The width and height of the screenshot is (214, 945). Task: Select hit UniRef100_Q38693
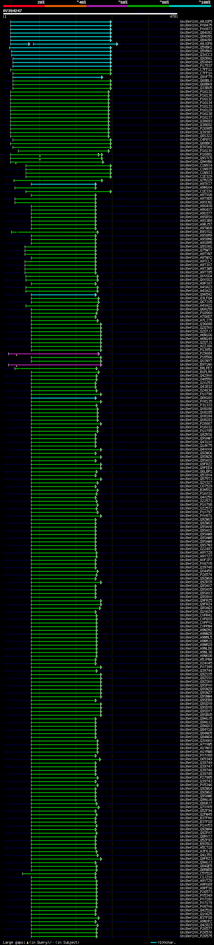(196, 121)
